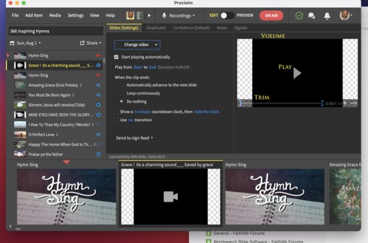The image size is (368, 243).
Task: Select Happy The Home When God Is There item
Action: (55, 145)
